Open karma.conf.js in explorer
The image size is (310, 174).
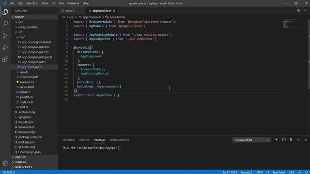point(27,132)
